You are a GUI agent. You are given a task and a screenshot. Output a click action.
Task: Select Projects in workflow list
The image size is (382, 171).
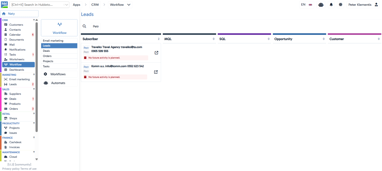click(x=59, y=61)
